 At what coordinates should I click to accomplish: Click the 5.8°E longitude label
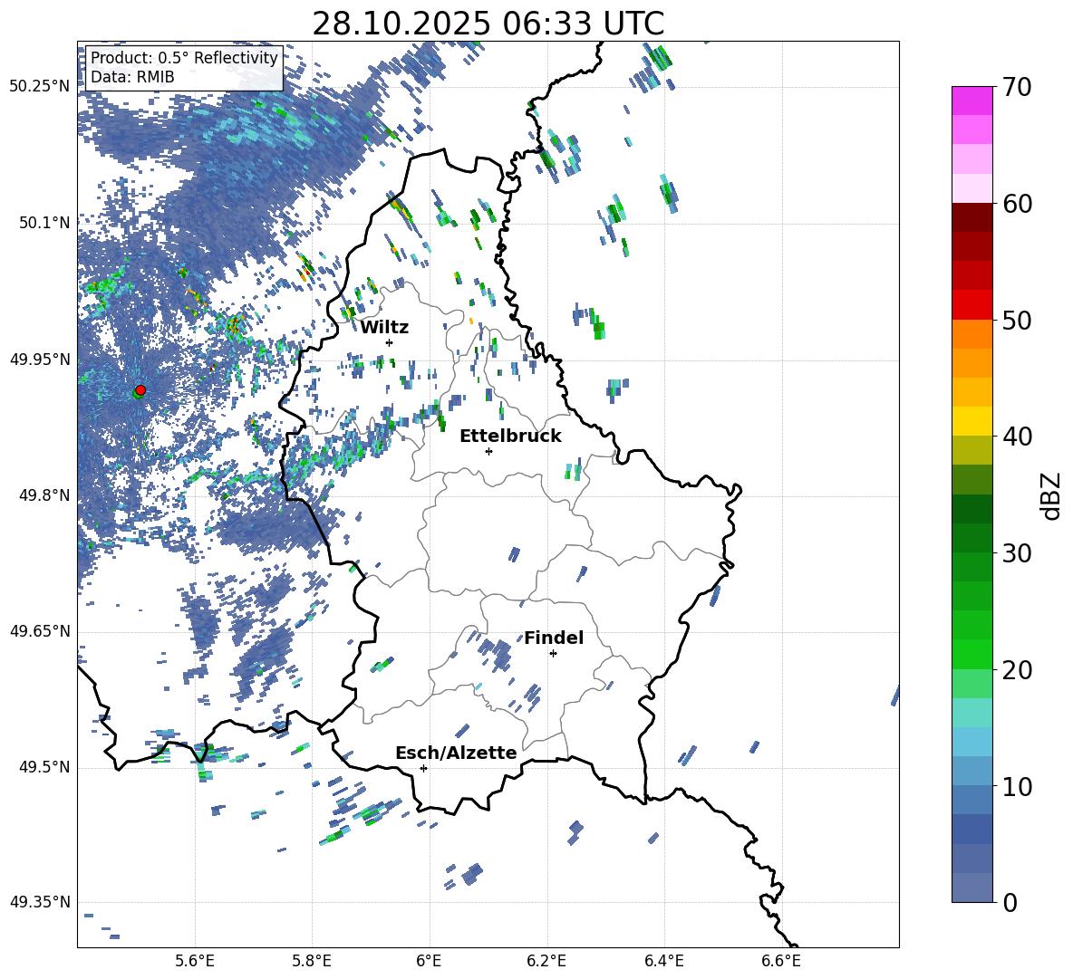[x=312, y=961]
